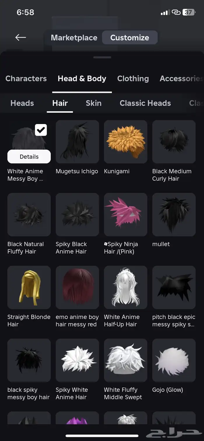This screenshot has height=441, width=204.
Task: Uncheck the White Anime Messy Boy hair checkmark
Action: tap(41, 130)
